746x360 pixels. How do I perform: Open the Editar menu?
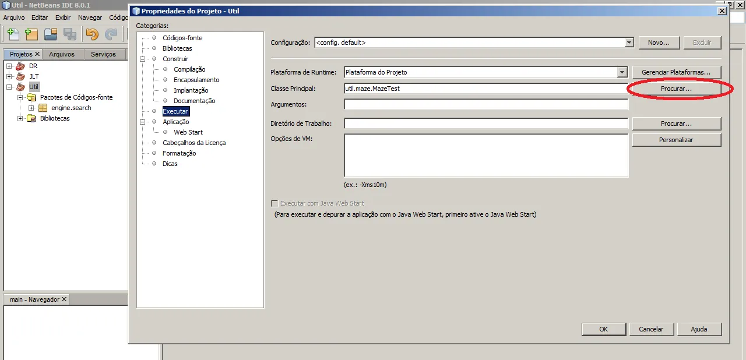[x=40, y=17]
